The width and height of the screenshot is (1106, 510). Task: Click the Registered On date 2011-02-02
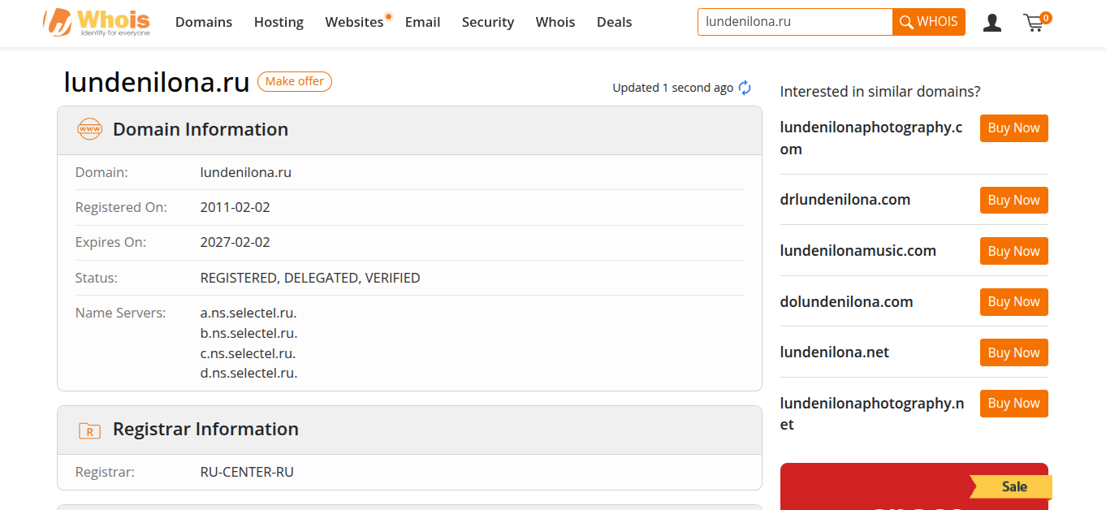pyautogui.click(x=235, y=207)
